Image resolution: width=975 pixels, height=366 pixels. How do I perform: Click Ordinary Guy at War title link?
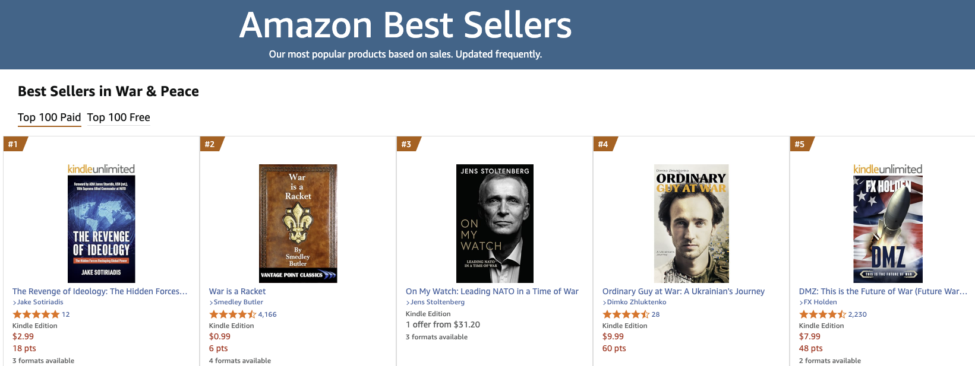point(683,291)
